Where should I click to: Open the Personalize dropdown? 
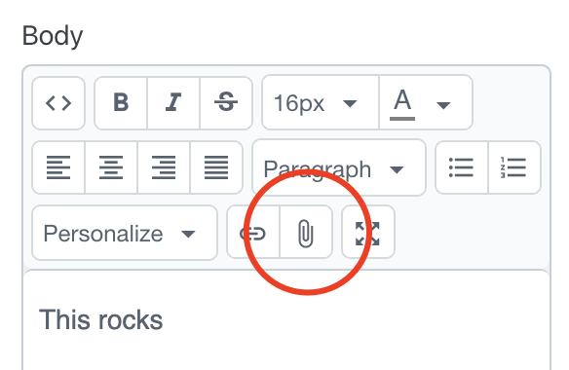pyautogui.click(x=125, y=233)
